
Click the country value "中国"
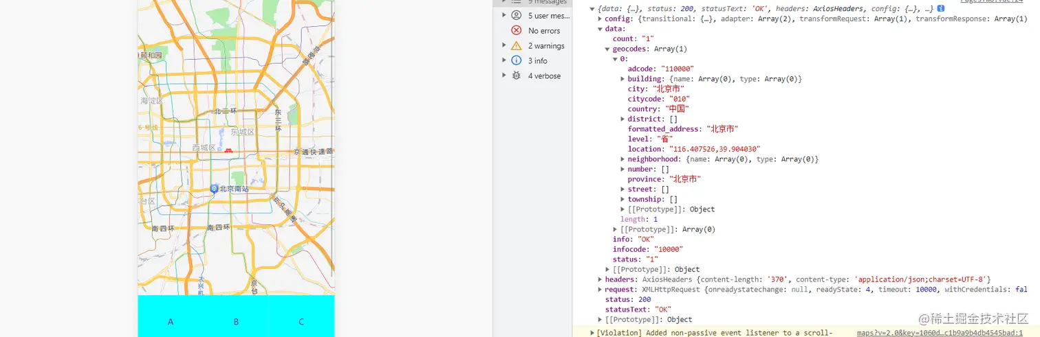(x=678, y=108)
